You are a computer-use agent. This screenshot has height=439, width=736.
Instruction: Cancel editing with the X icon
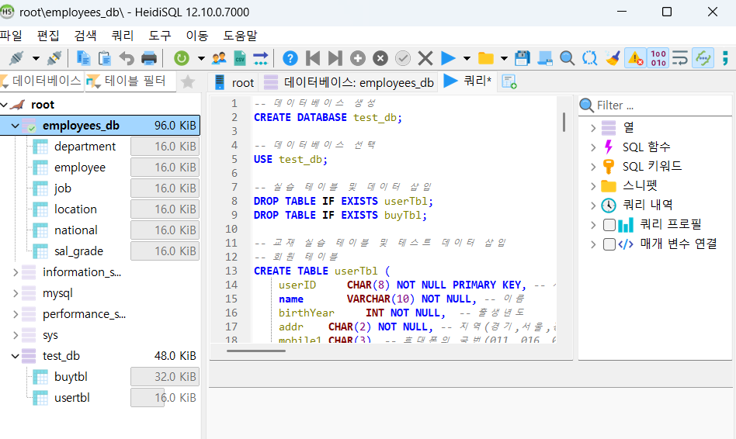click(425, 58)
